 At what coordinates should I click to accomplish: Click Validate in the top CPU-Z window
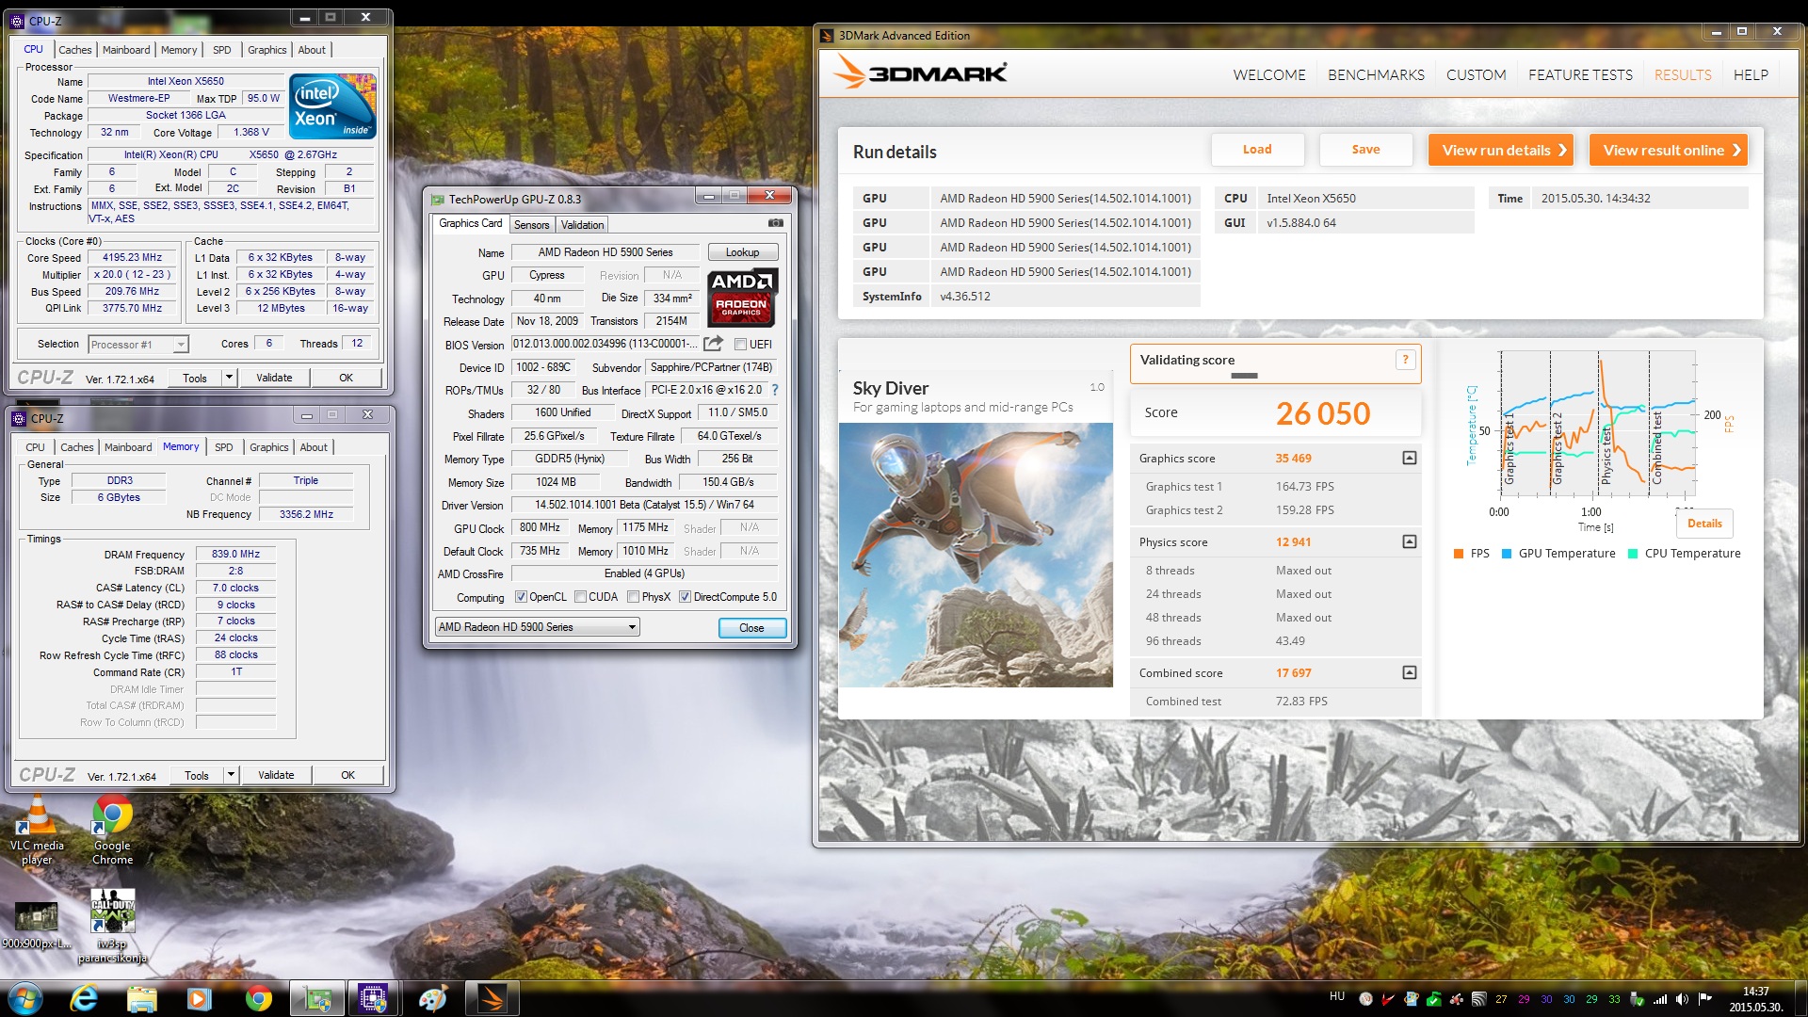point(274,378)
